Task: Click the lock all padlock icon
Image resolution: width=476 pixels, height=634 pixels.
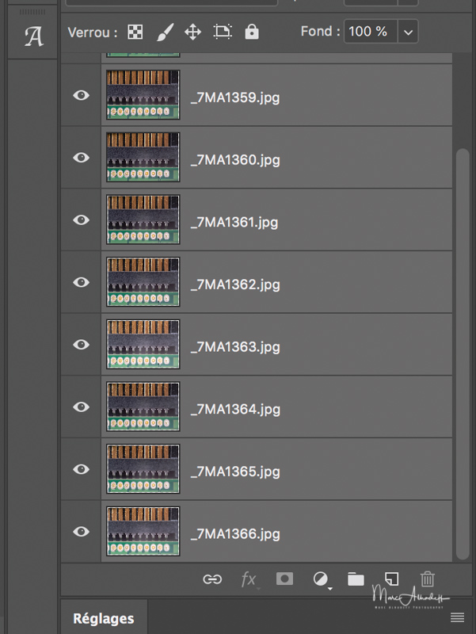Action: point(252,32)
